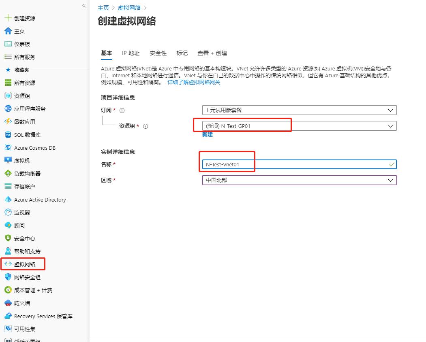Open 主页 home icon in sidebar

click(8, 31)
